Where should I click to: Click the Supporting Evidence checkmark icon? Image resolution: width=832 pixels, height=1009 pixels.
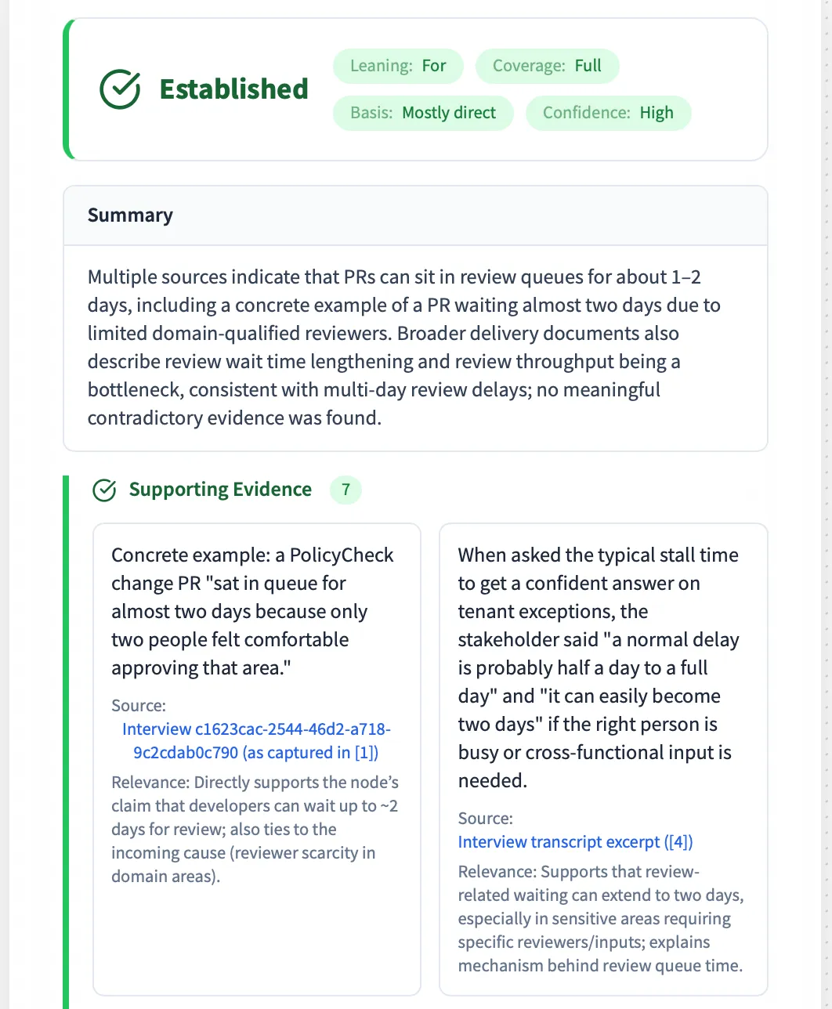point(104,490)
